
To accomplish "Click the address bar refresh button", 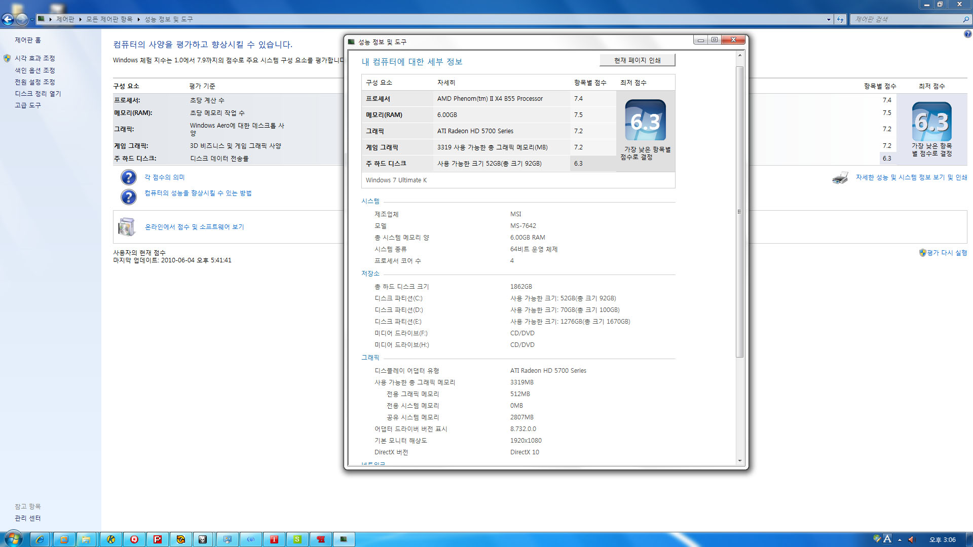I will tap(840, 19).
